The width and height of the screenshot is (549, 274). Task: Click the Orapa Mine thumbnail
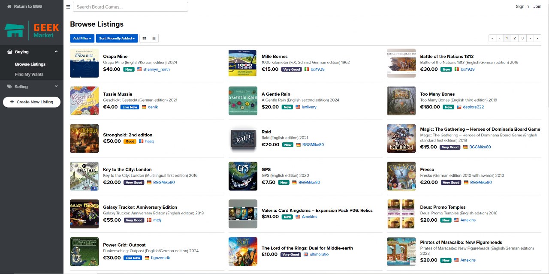tap(84, 63)
